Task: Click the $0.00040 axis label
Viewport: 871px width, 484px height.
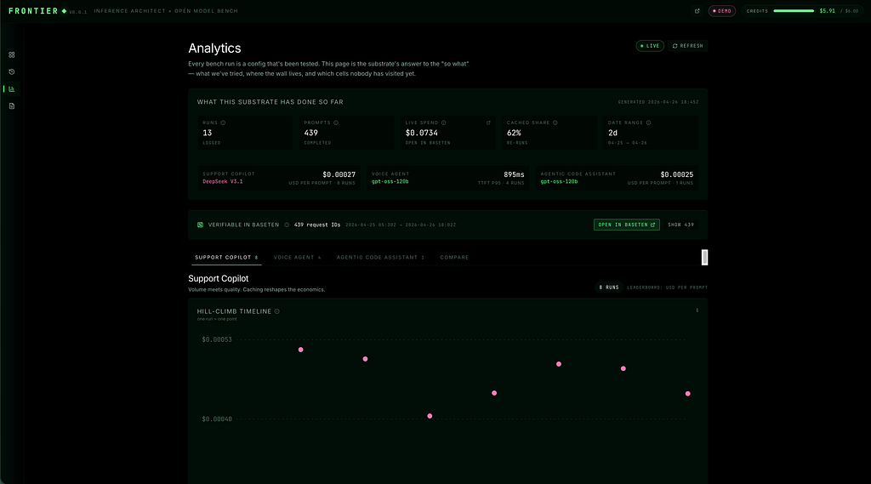Action: tap(217, 419)
